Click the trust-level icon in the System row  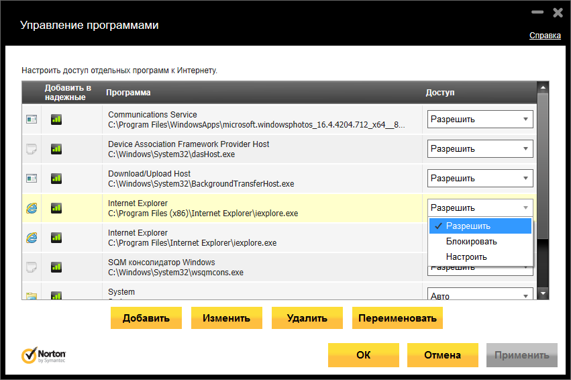56,295
